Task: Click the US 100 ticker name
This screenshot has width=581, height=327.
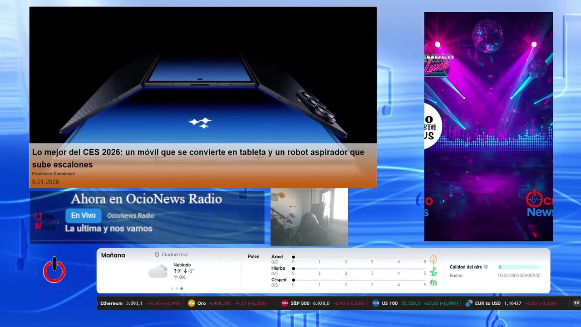Action: coord(390,303)
